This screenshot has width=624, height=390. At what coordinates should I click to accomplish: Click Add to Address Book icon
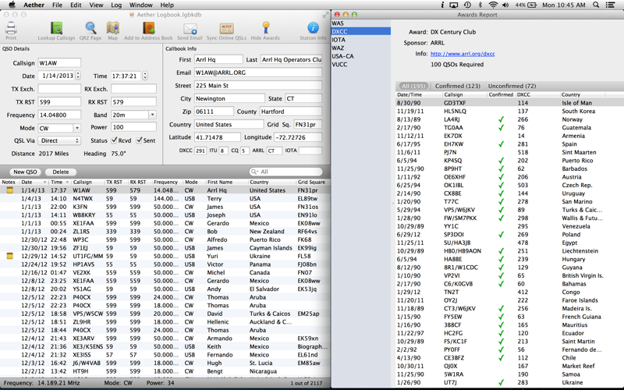[x=148, y=30]
